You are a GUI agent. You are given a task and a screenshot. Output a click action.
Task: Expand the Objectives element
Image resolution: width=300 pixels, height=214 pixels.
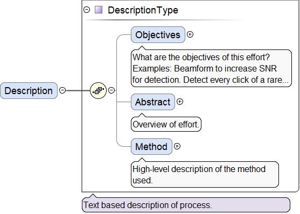click(x=190, y=34)
